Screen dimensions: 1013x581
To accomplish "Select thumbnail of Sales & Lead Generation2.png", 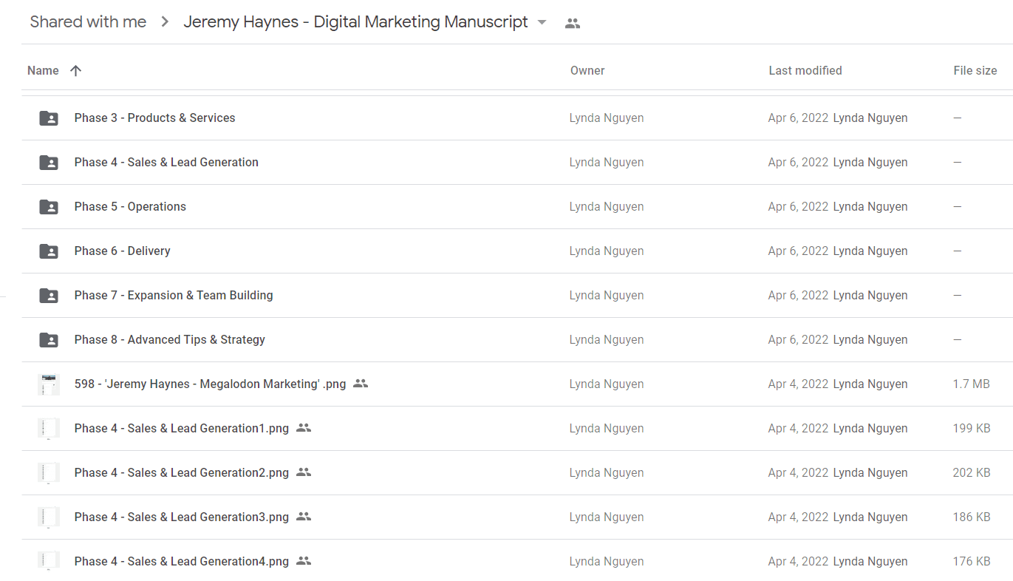I will [x=49, y=473].
